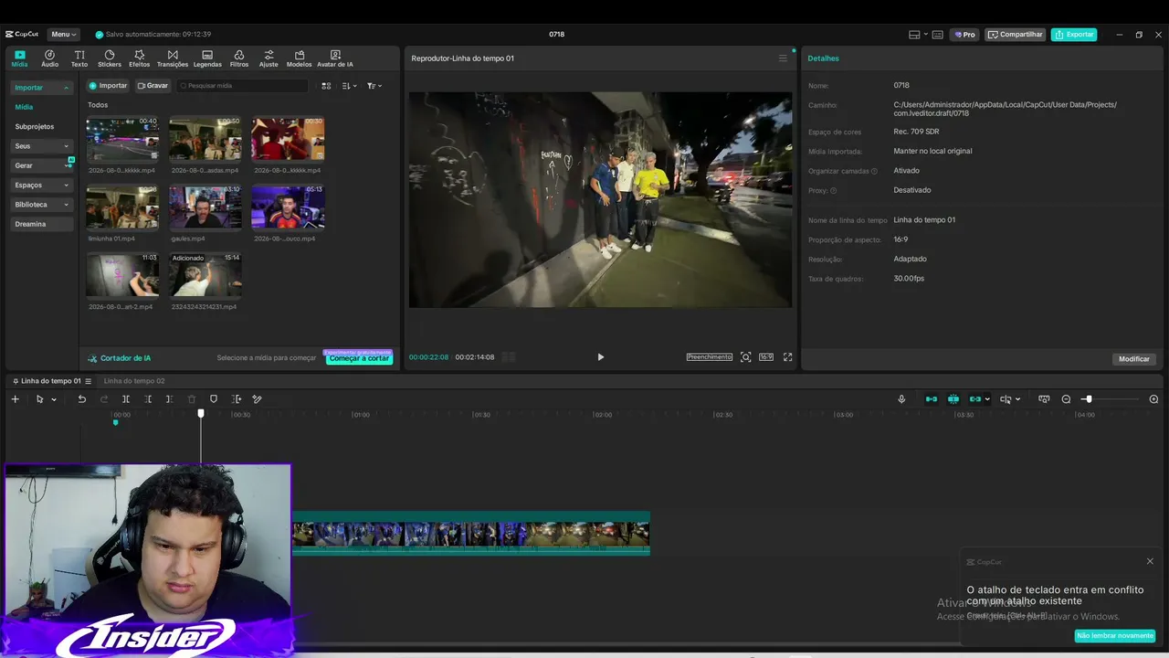Open the Menu dropdown
Viewport: 1169px width, 658px height.
[x=63, y=35]
